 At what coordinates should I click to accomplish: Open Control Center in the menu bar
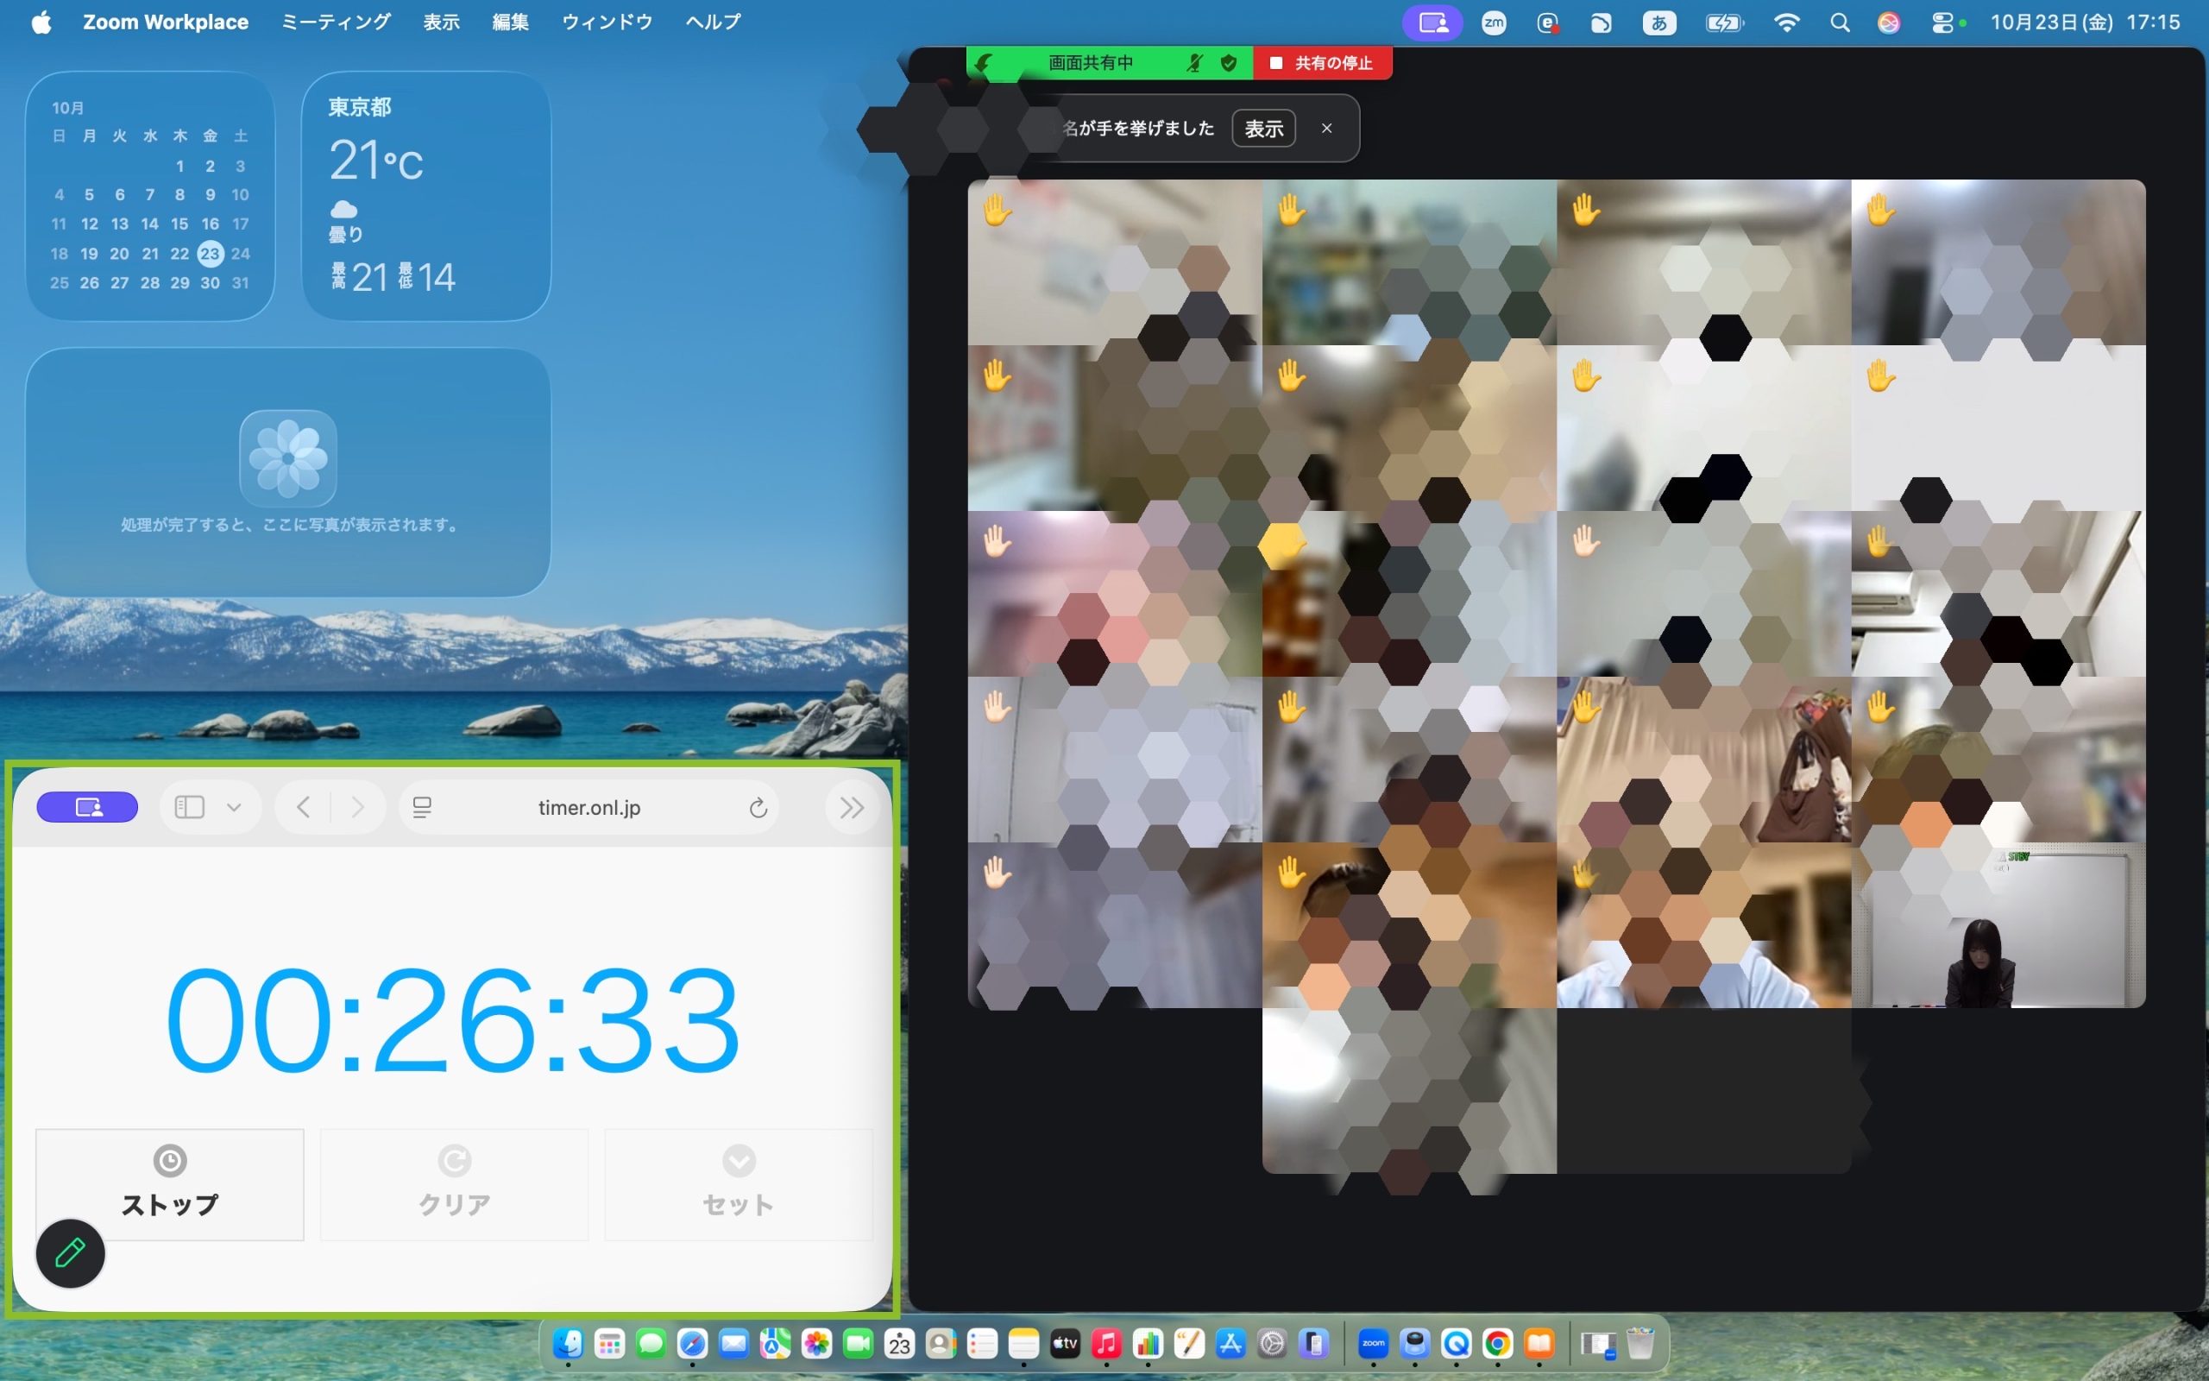pyautogui.click(x=1942, y=22)
